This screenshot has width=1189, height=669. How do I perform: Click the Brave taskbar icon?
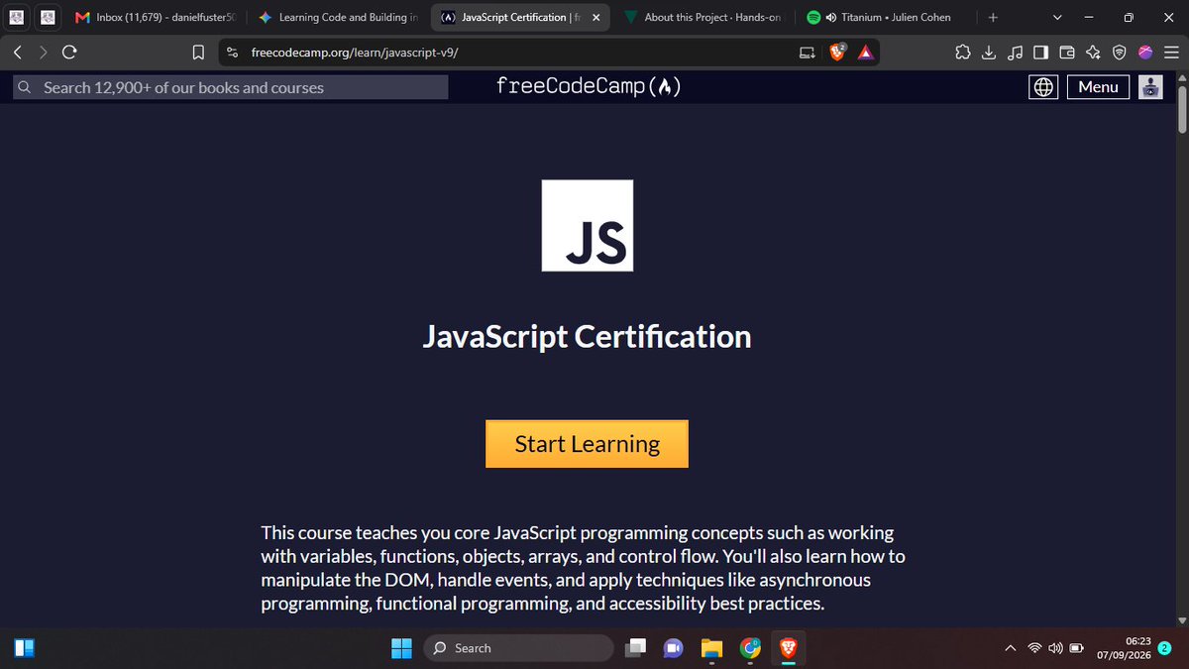click(788, 648)
